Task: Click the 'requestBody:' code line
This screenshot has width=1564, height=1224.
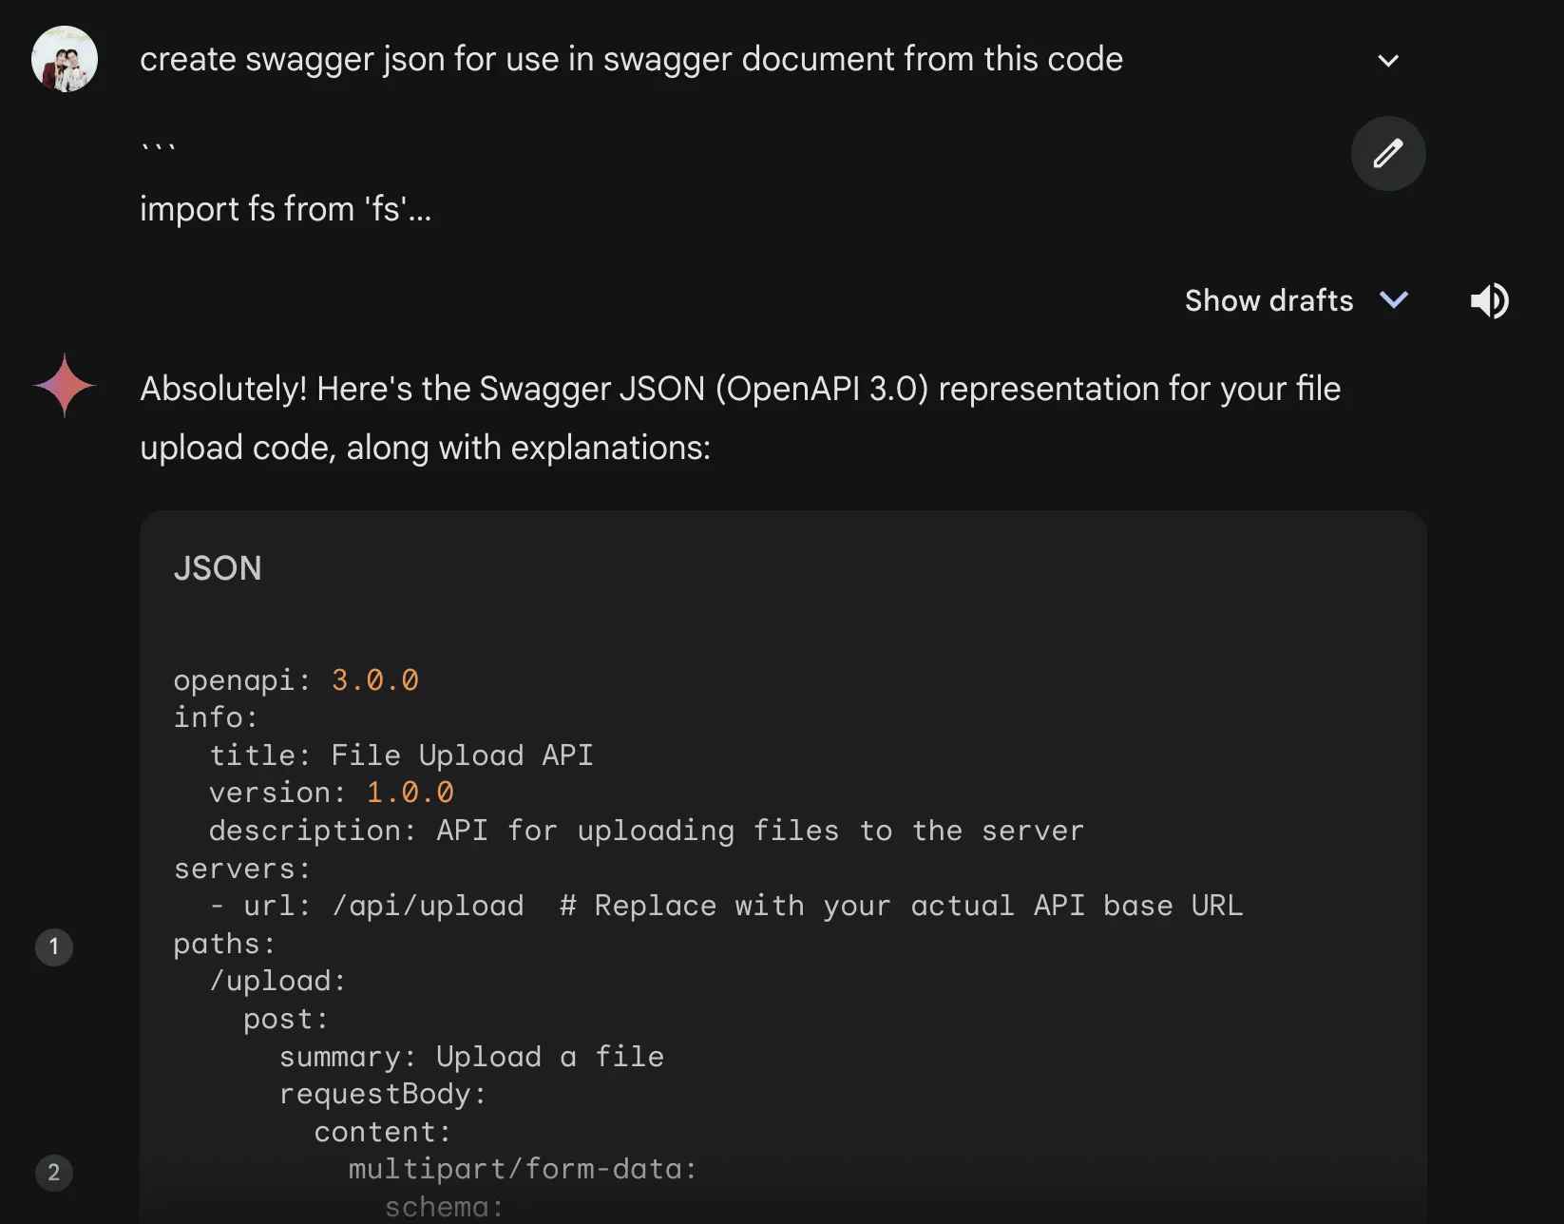Action: pos(383,1094)
